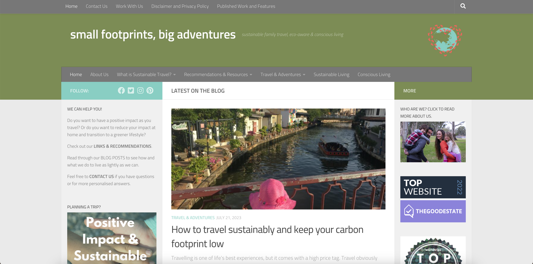
Task: Open the LINKS & RECOMMENDATIONS link
Action: (x=122, y=146)
